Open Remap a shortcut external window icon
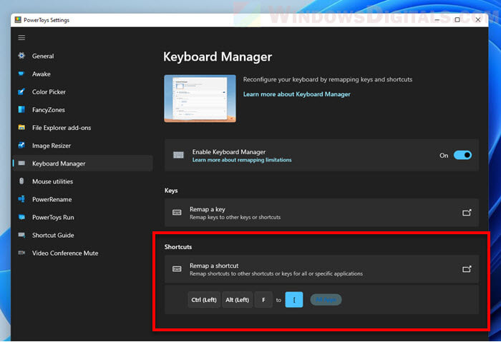501x342 pixels. click(x=467, y=269)
